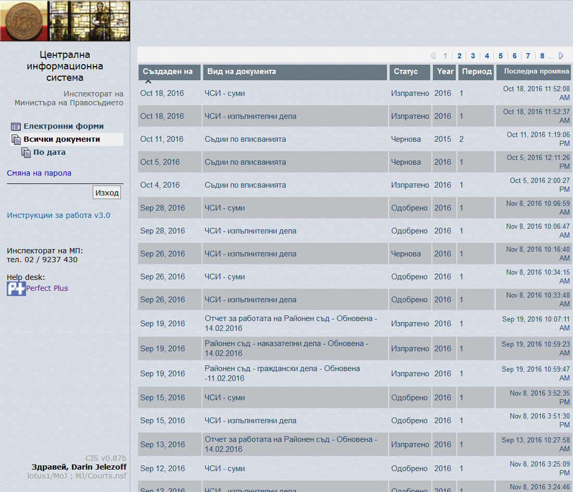573x492 pixels.
Task: Click Чернова status in the Oct 5 row
Action: tap(406, 162)
